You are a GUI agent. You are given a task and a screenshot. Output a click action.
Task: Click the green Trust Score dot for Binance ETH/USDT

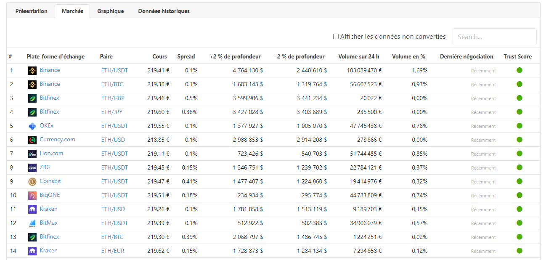coord(519,70)
